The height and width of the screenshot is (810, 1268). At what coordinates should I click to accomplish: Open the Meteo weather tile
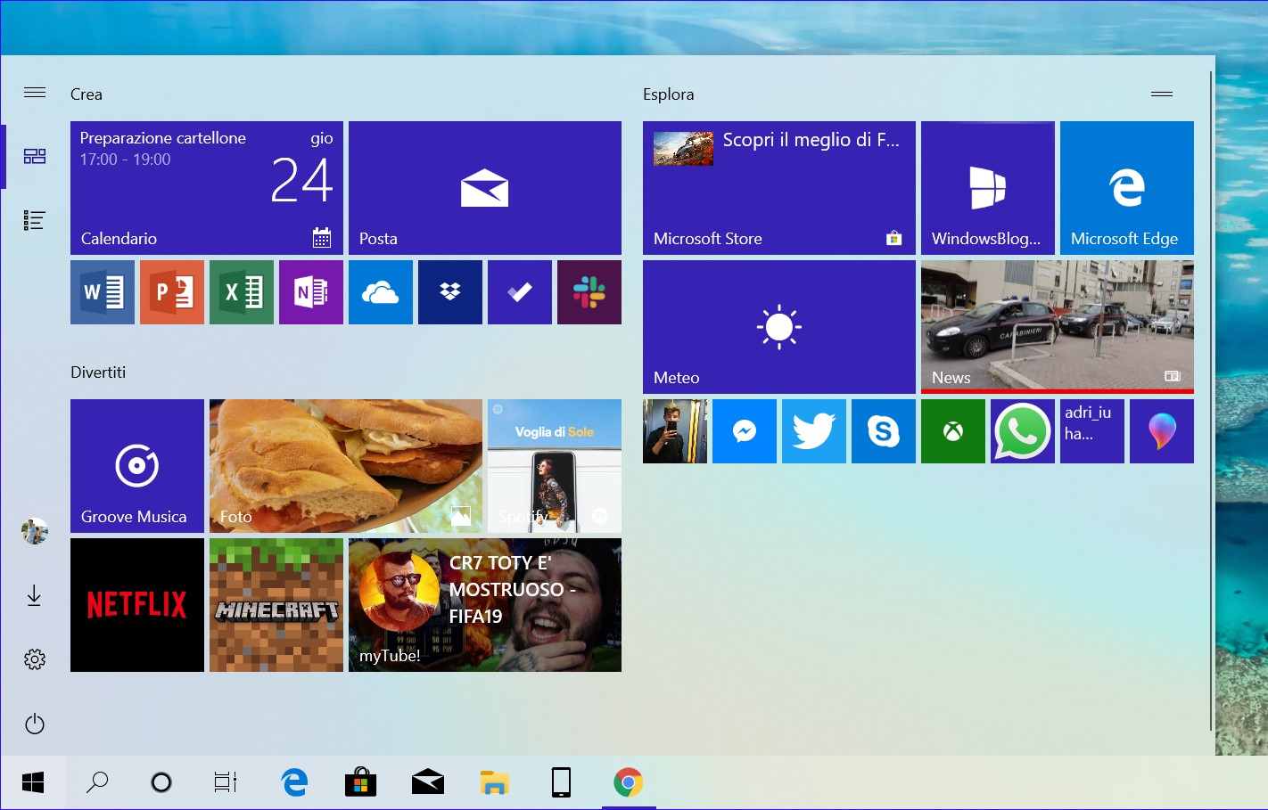click(779, 327)
